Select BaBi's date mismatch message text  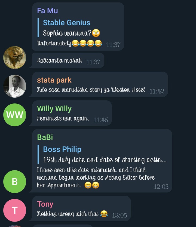(x=96, y=177)
